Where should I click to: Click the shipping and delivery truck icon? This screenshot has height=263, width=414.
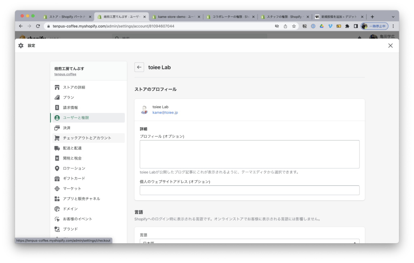57,148
